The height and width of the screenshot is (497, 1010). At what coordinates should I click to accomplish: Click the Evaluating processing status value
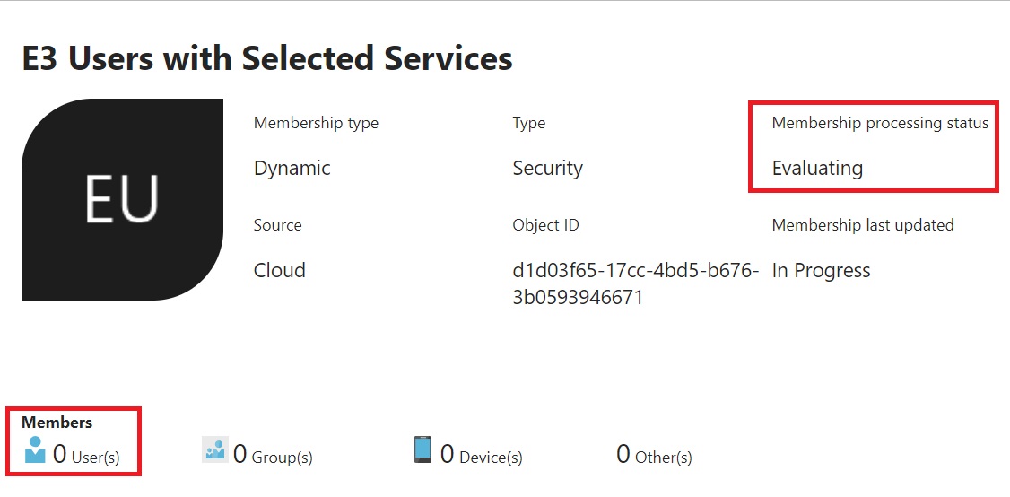click(x=817, y=169)
